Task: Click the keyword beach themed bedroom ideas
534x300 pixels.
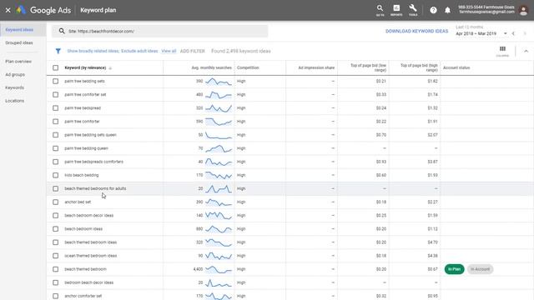Action: coord(91,242)
